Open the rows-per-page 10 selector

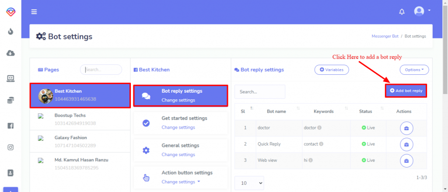(x=249, y=183)
